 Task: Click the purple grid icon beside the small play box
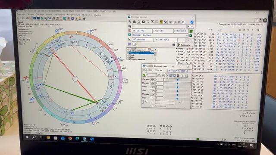pos(129,44)
